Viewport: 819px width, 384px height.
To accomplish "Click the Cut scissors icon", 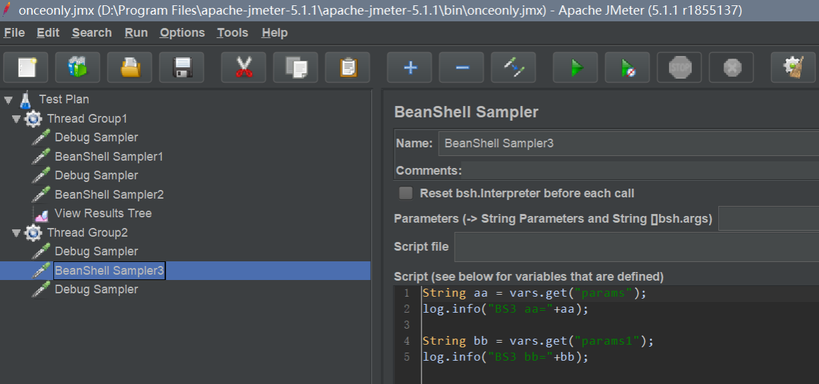I will pyautogui.click(x=243, y=67).
